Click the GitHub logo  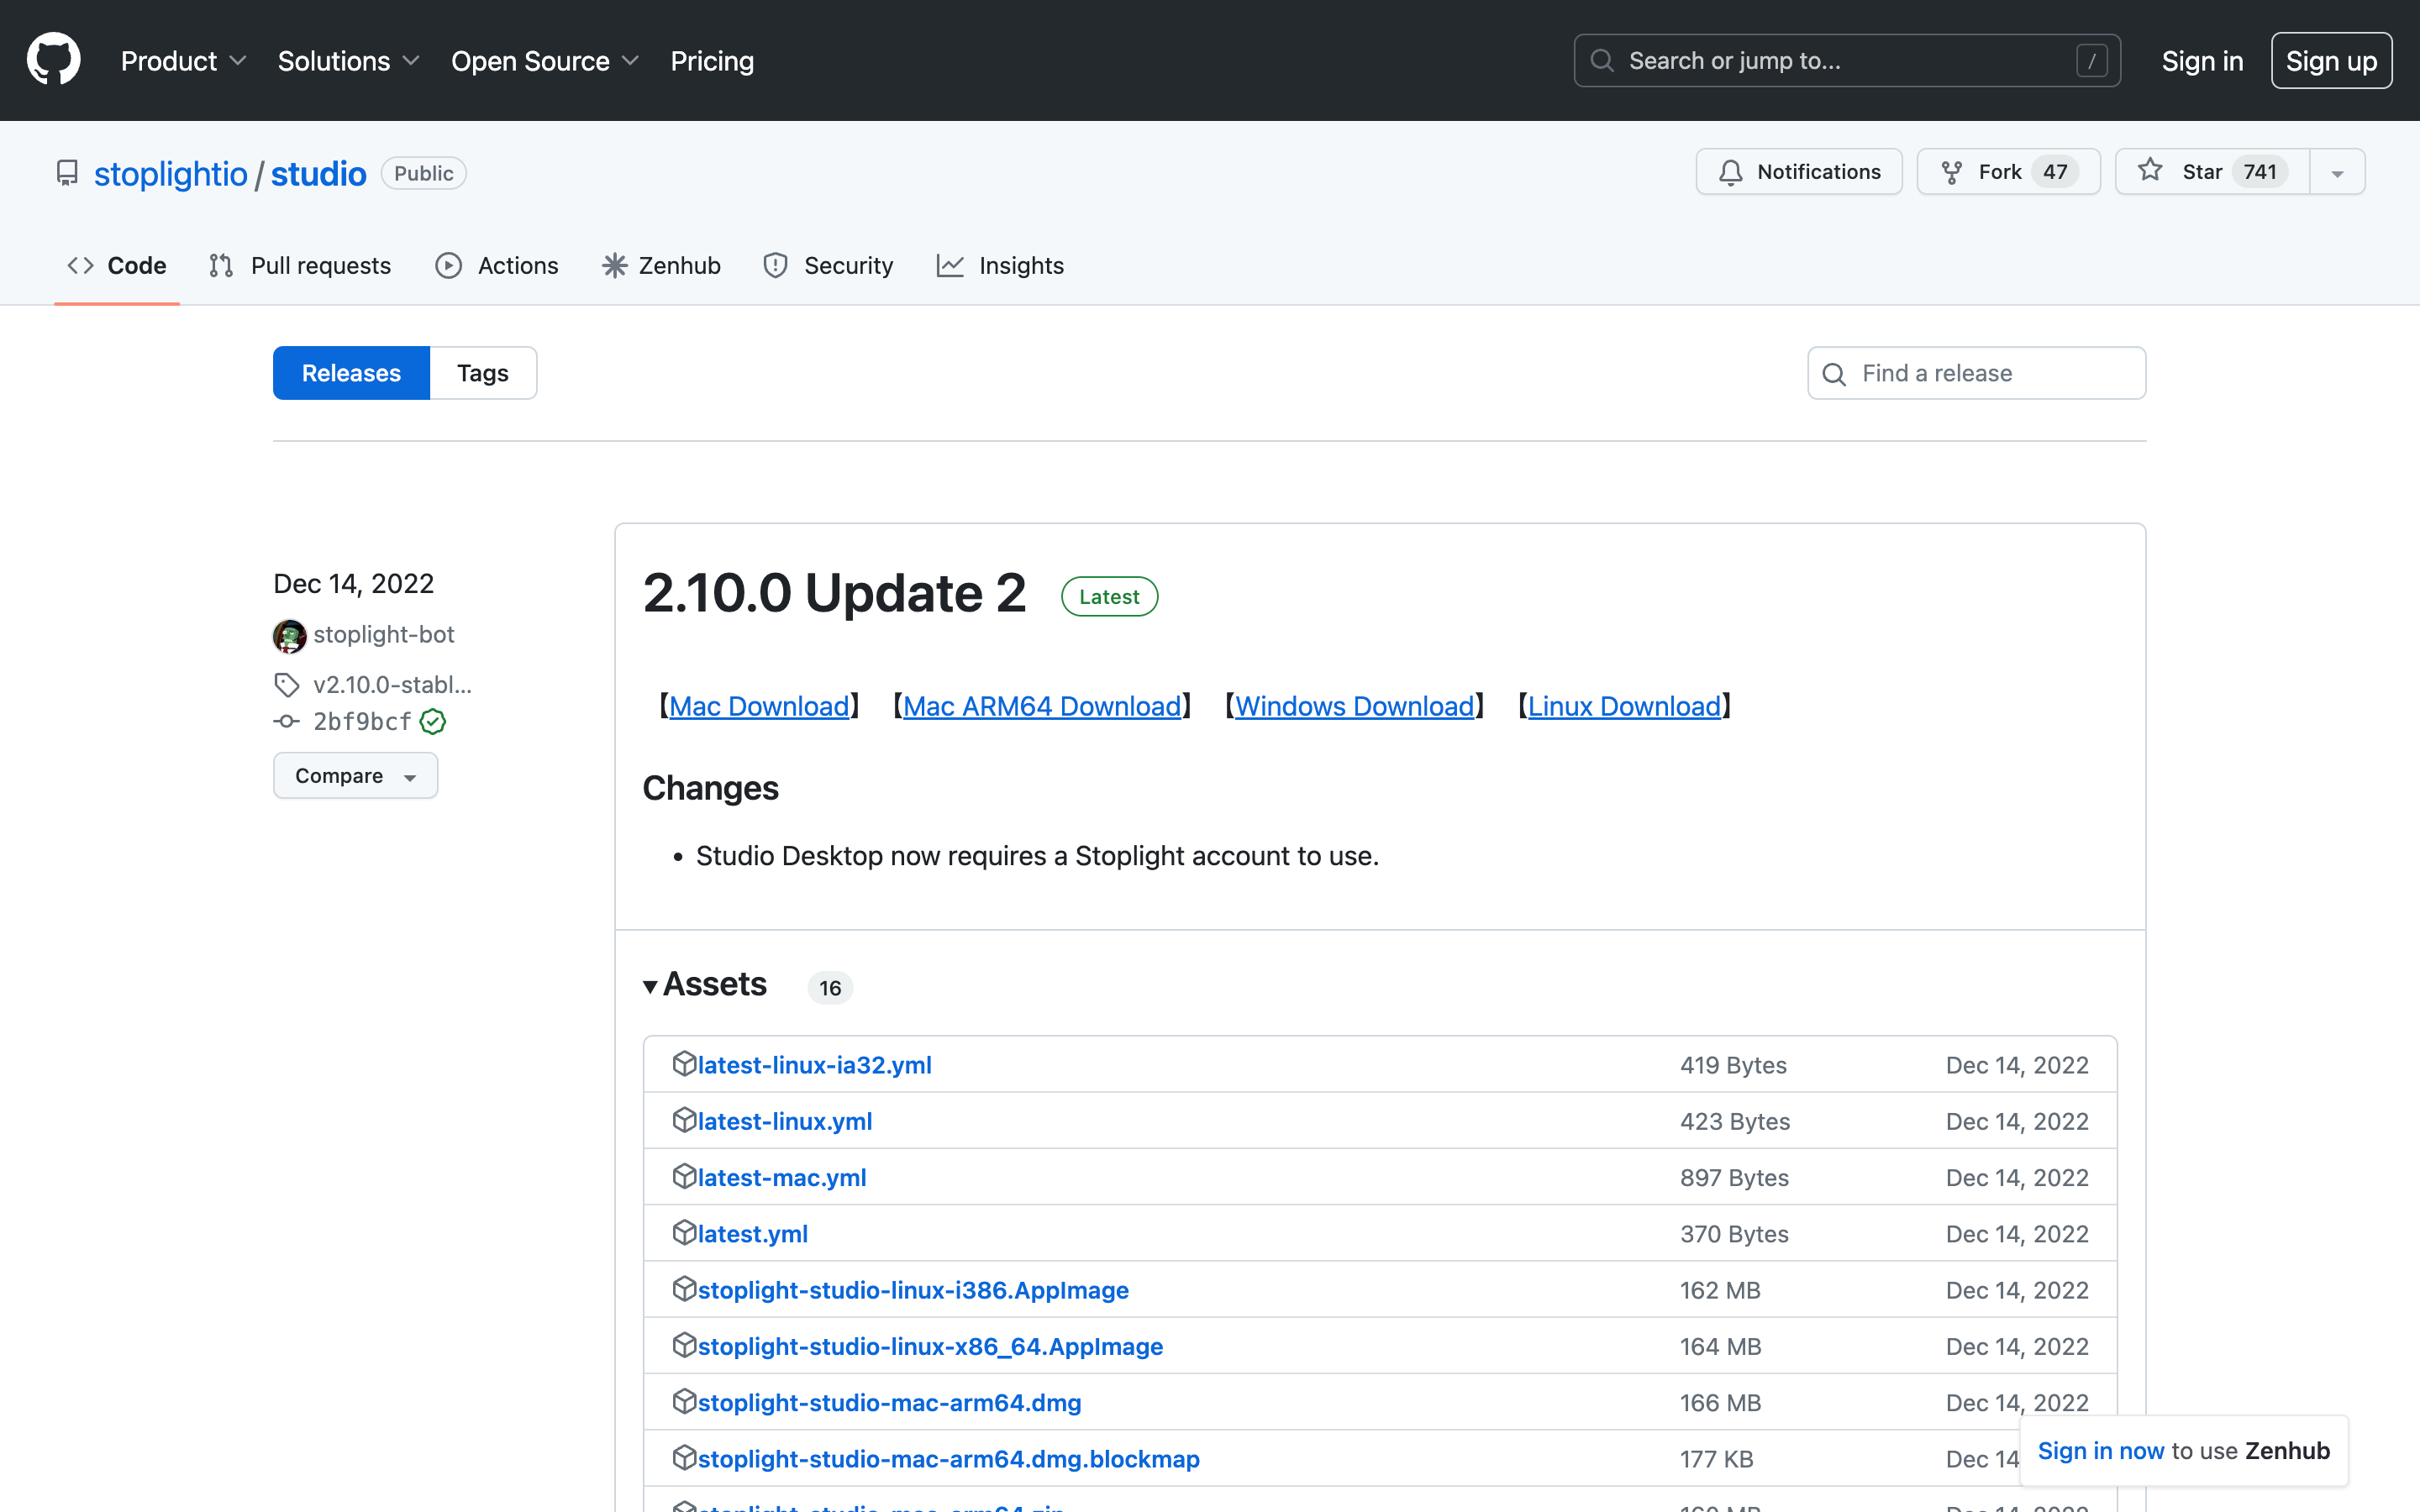tap(52, 59)
